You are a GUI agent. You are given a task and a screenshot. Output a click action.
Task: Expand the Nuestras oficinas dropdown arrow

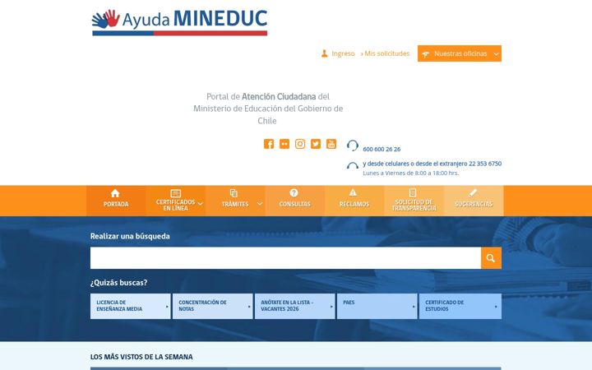point(496,54)
